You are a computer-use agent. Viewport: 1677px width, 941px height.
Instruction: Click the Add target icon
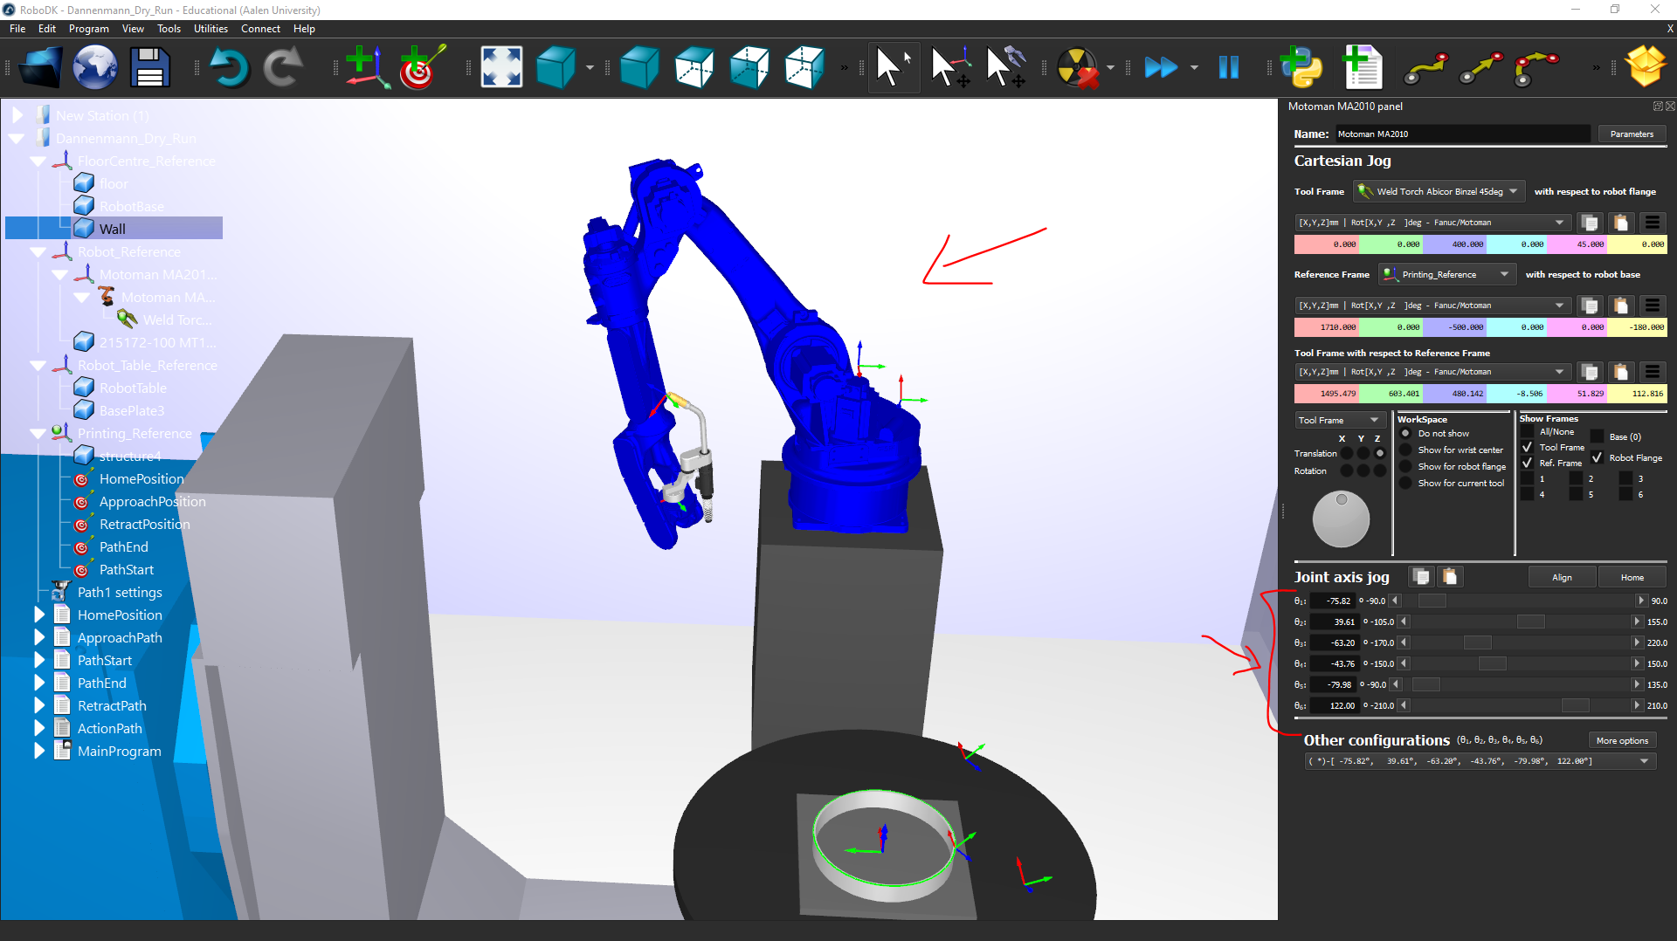pyautogui.click(x=422, y=67)
